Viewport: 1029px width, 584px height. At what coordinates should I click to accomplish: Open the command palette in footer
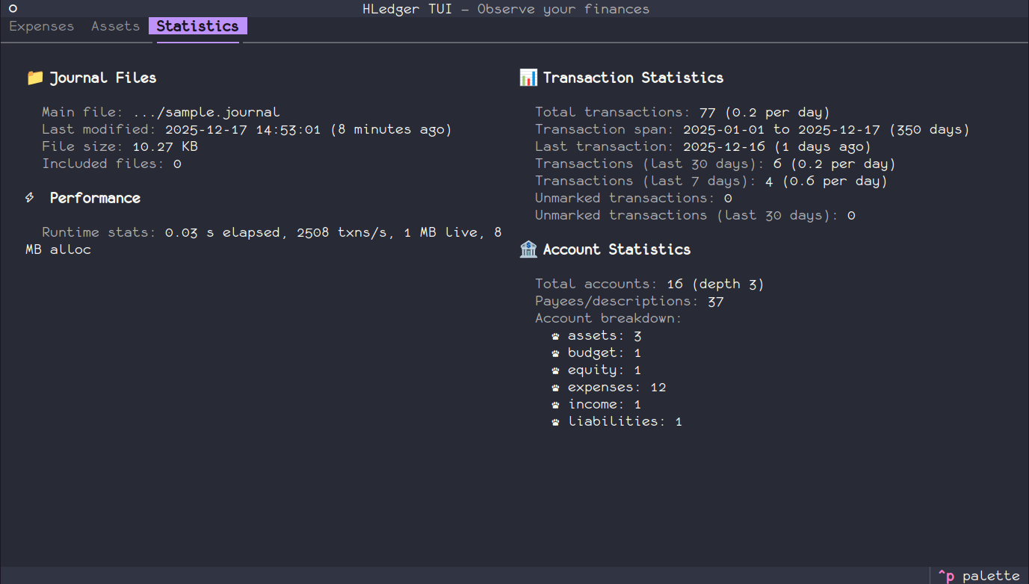(979, 576)
